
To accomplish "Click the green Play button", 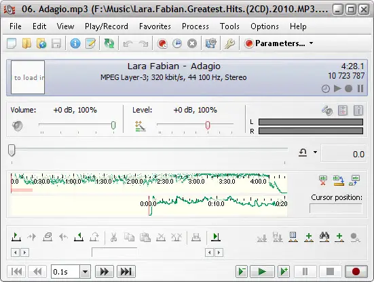I will pos(262,271).
